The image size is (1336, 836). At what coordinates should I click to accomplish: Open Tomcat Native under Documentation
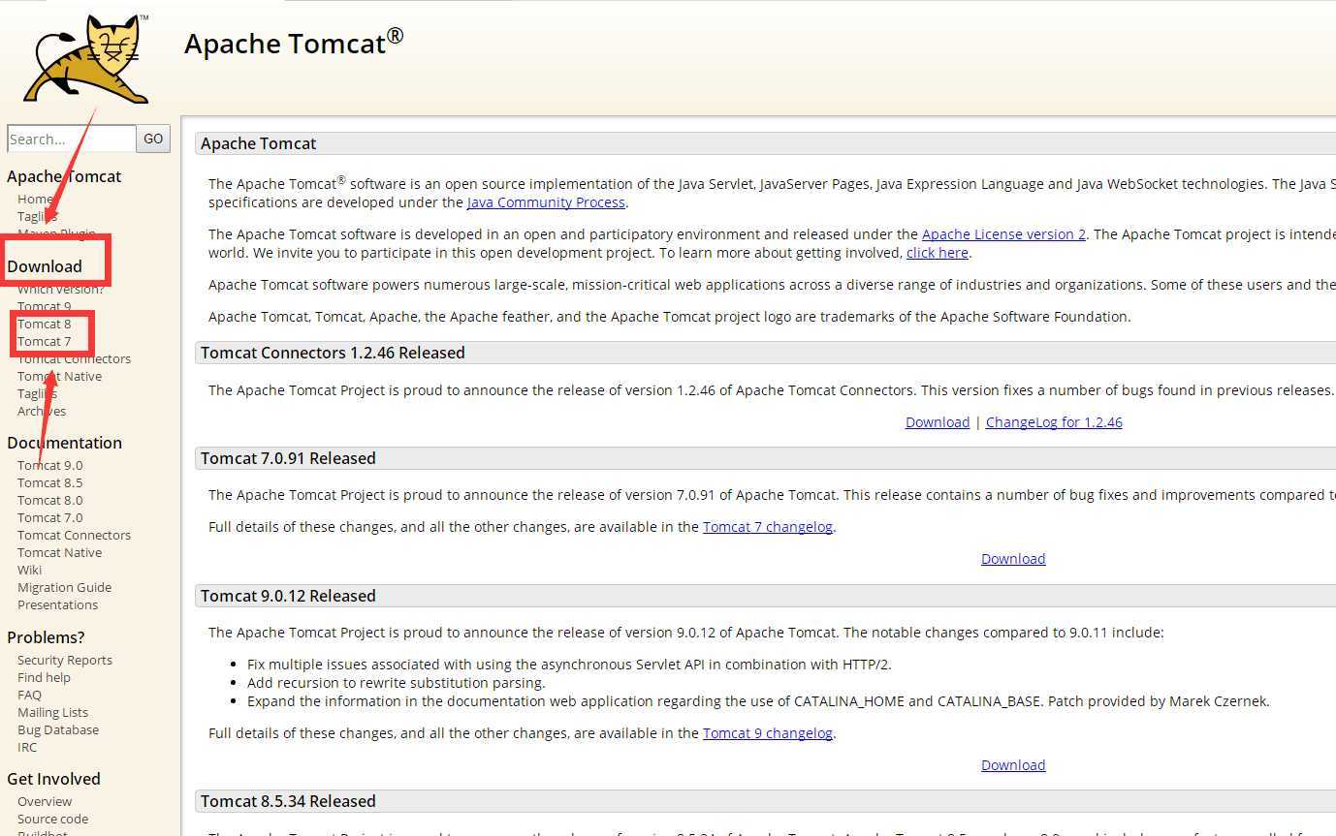point(59,552)
